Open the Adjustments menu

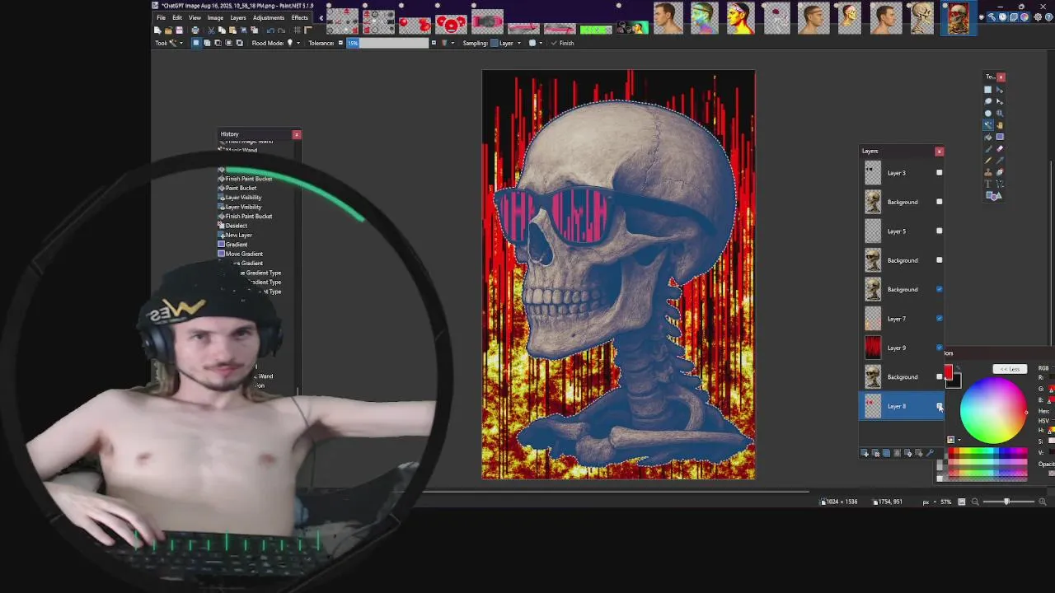(x=269, y=17)
